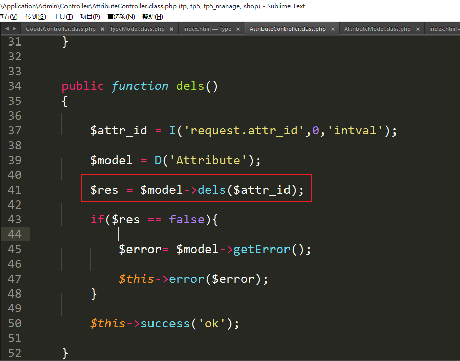Close the AttributeModel.class.php tab
Image resolution: width=460 pixels, height=361 pixels.
coord(418,29)
